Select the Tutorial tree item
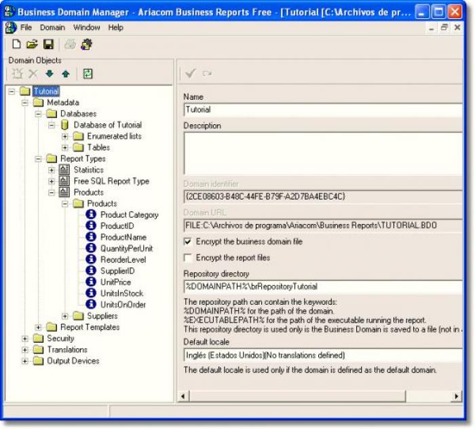Viewport: 475px width, 429px height. tap(46, 91)
